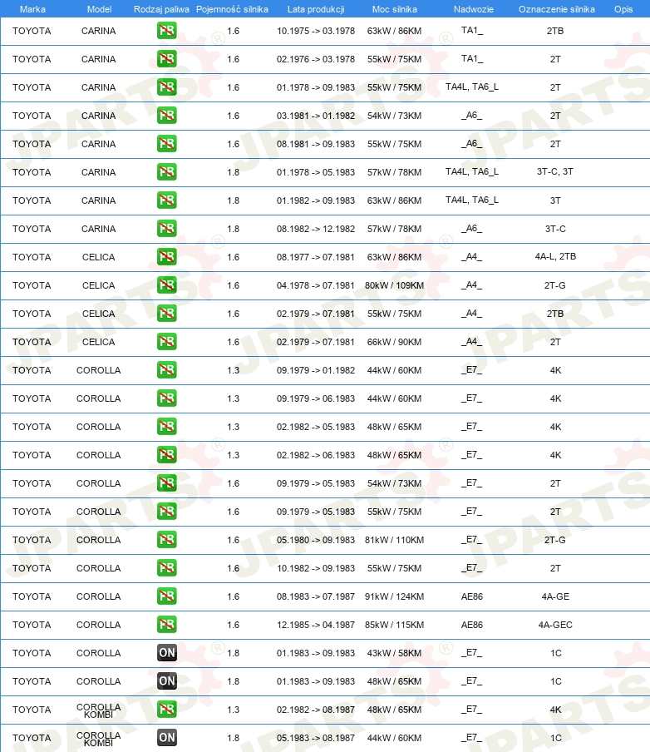Select the power value 81kW / 110KM
This screenshot has width=650, height=752.
[x=395, y=541]
